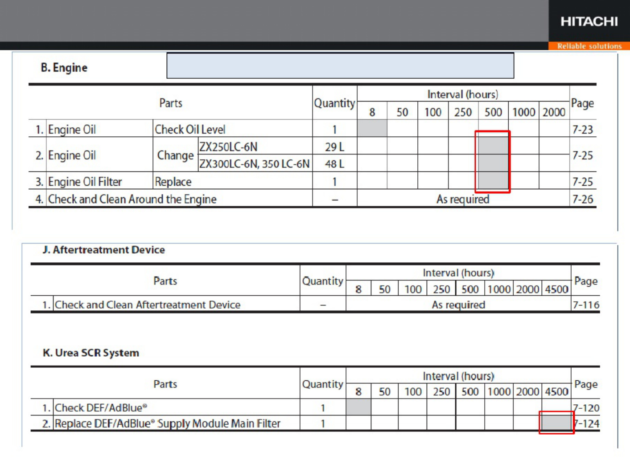Click page reference "7-120"

pyautogui.click(x=586, y=408)
